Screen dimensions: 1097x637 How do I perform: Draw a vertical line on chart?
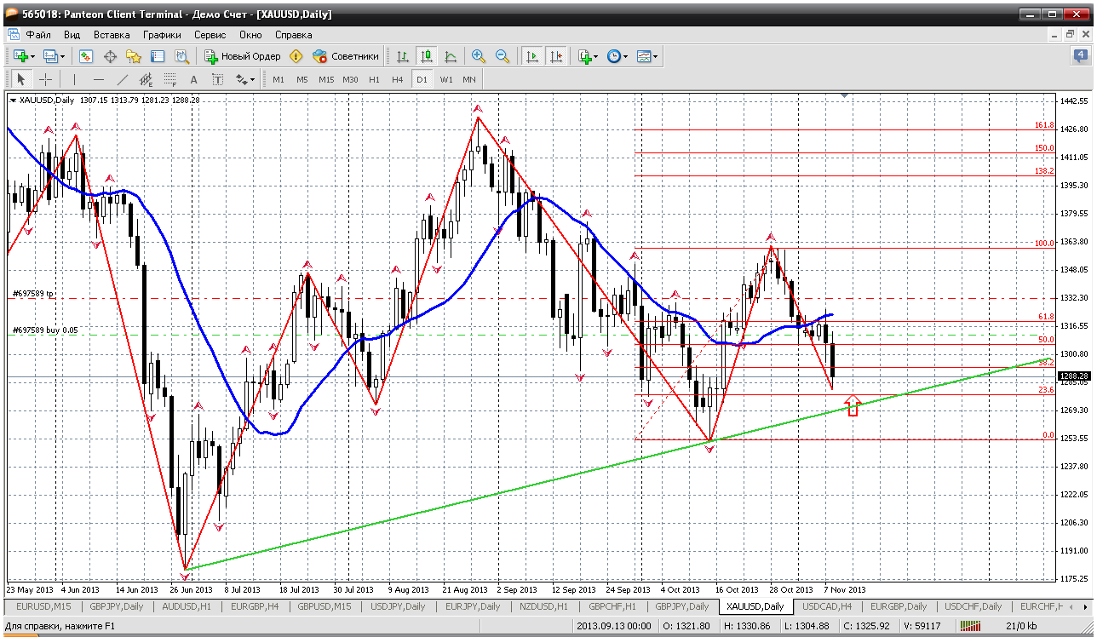click(74, 79)
